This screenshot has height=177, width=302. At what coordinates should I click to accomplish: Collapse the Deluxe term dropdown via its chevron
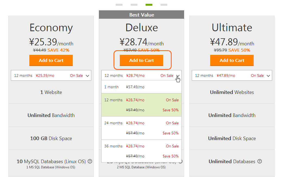click(178, 76)
